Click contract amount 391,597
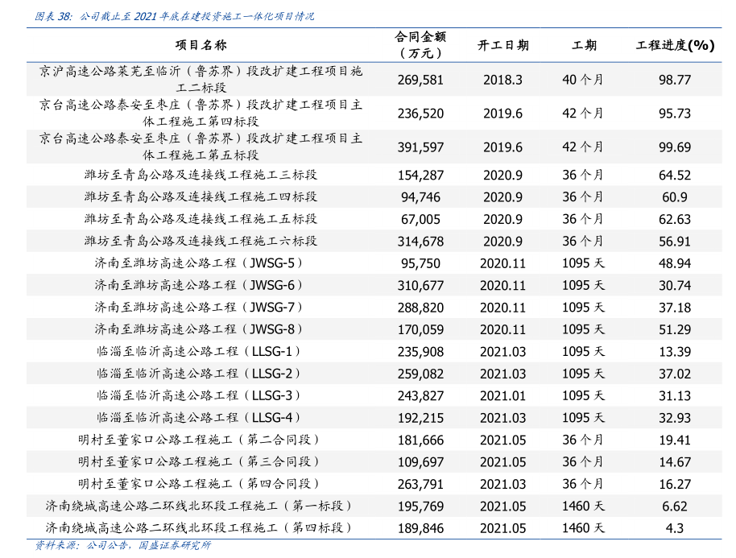 [x=420, y=147]
